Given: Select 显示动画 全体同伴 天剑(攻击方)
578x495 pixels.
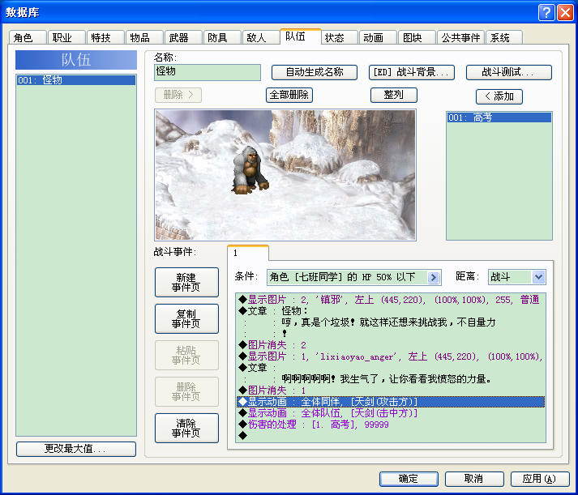Looking at the screenshot, I should 391,402.
